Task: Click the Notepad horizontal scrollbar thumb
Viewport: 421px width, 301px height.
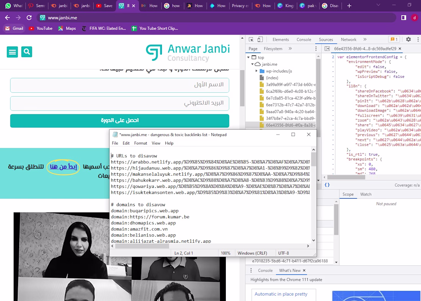Action: 142,246
